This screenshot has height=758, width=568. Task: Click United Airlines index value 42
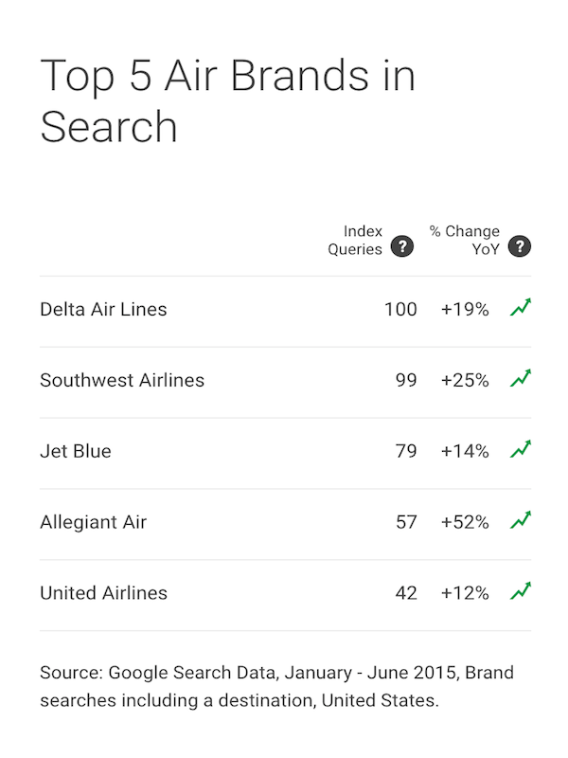[x=406, y=593]
